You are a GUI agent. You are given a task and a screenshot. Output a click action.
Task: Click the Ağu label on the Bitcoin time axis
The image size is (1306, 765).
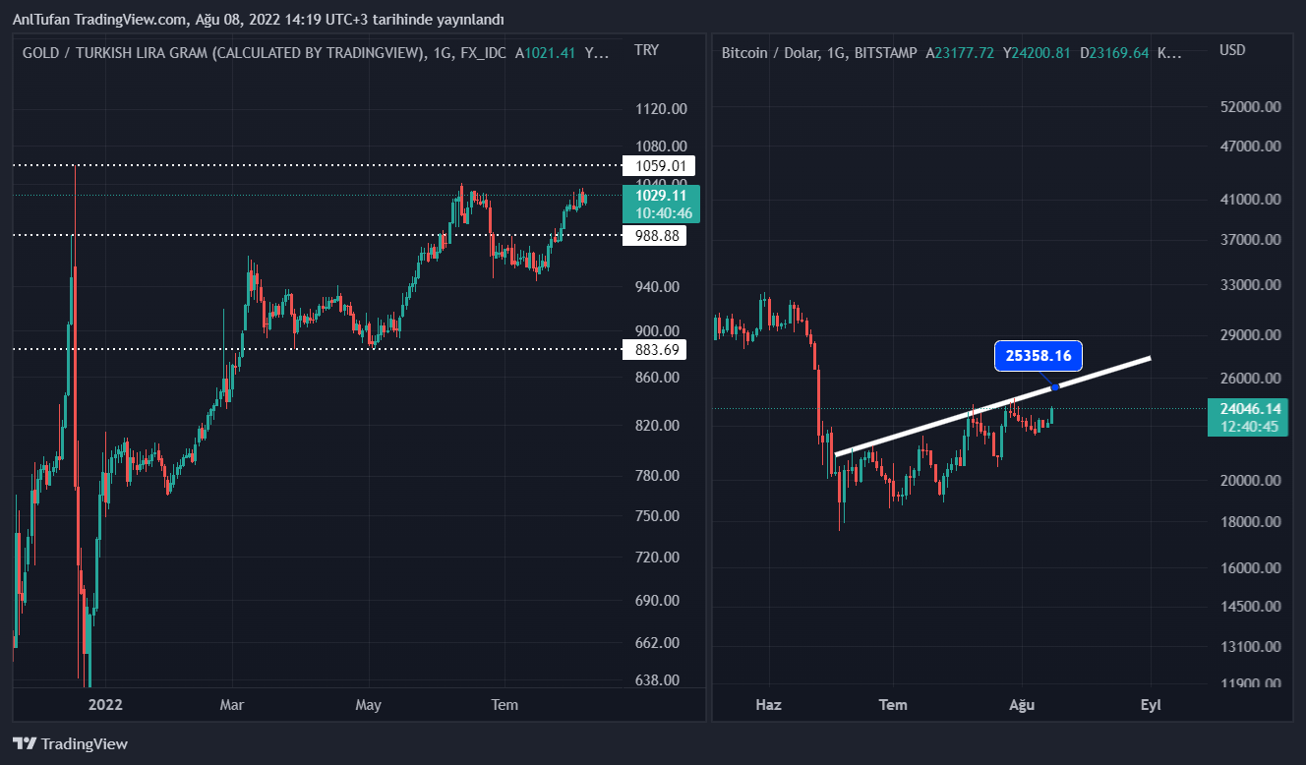[1022, 704]
